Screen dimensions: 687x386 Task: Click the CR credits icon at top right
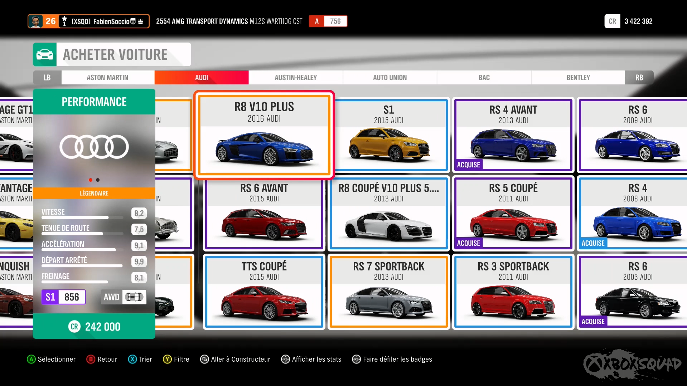pos(612,21)
